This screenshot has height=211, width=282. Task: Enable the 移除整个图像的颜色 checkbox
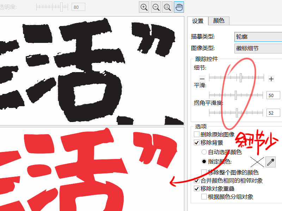pyautogui.click(x=204, y=172)
